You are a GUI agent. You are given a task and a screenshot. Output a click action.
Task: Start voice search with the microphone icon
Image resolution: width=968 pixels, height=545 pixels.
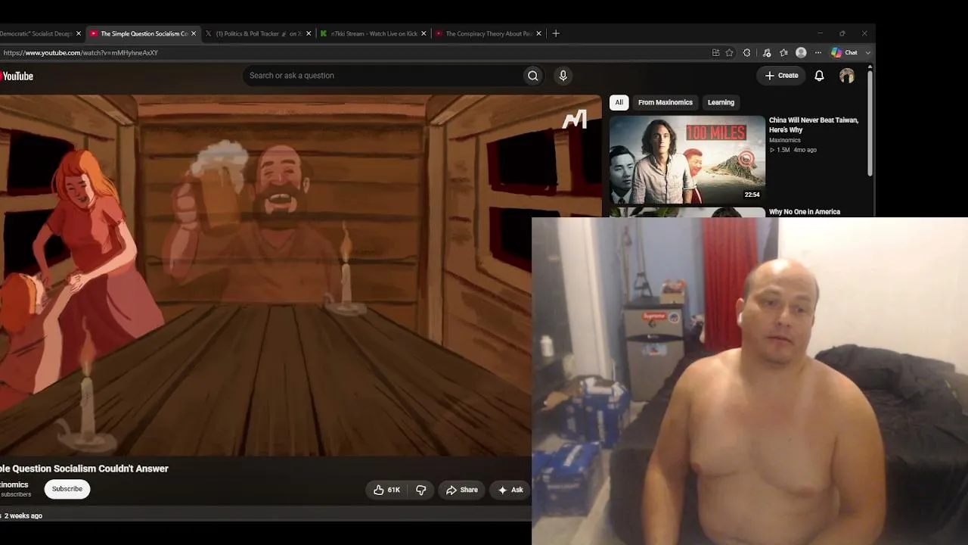click(x=563, y=76)
